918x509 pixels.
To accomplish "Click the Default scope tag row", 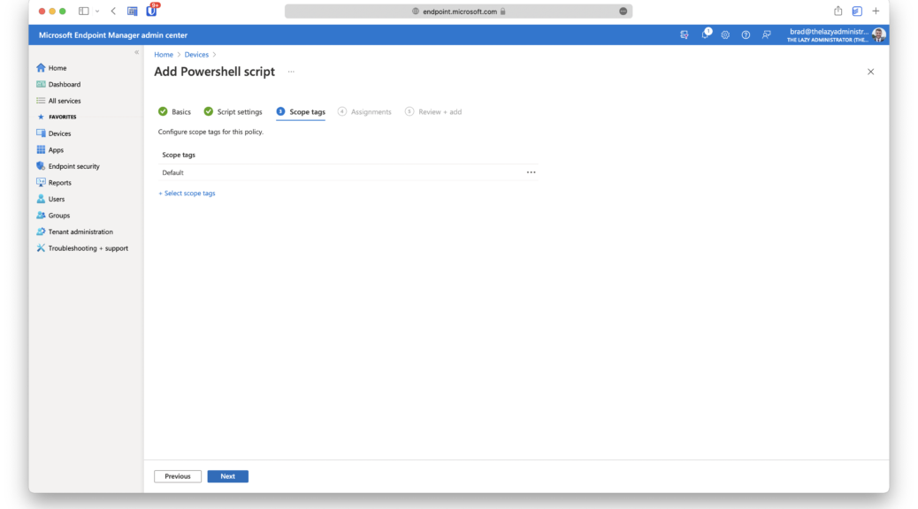I will point(348,172).
